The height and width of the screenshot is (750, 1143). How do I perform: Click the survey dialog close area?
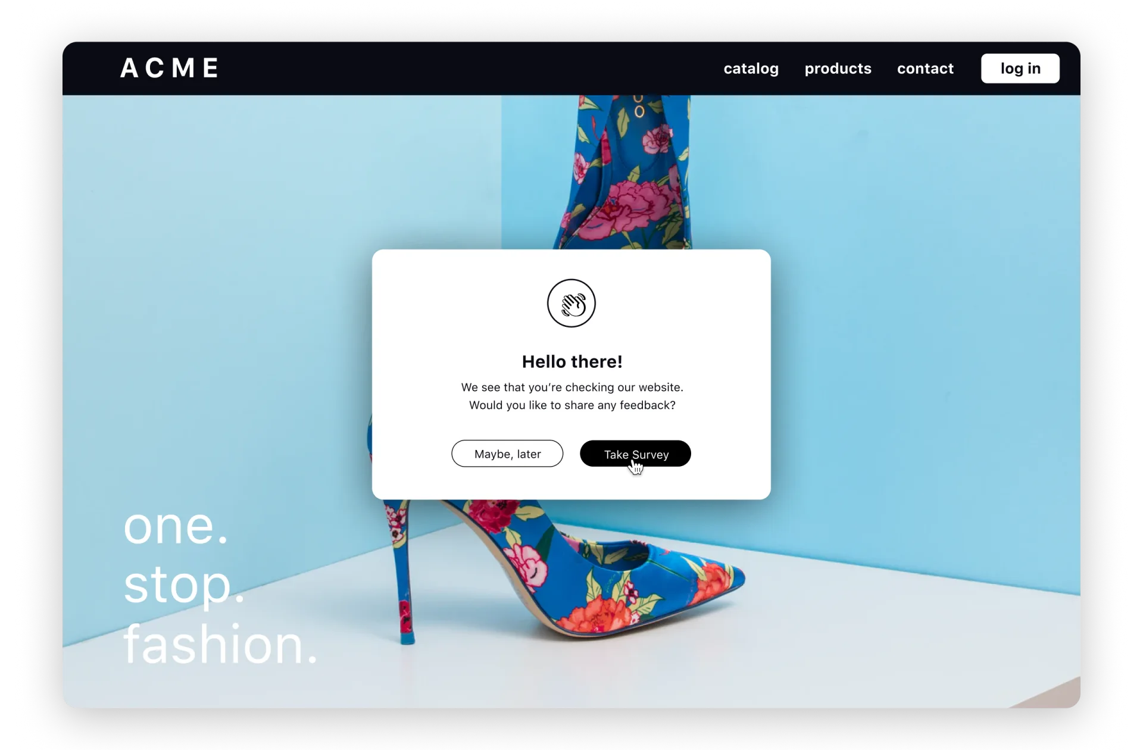point(507,454)
